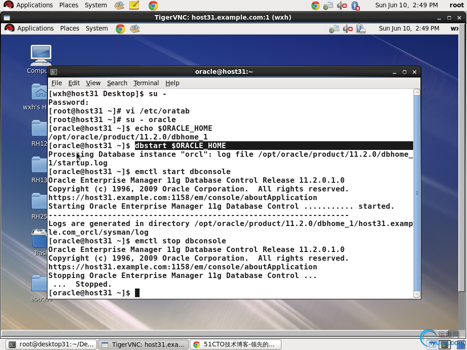The image size is (467, 350).
Task: Switch to TigerVNC taskbar button
Action: point(143,345)
